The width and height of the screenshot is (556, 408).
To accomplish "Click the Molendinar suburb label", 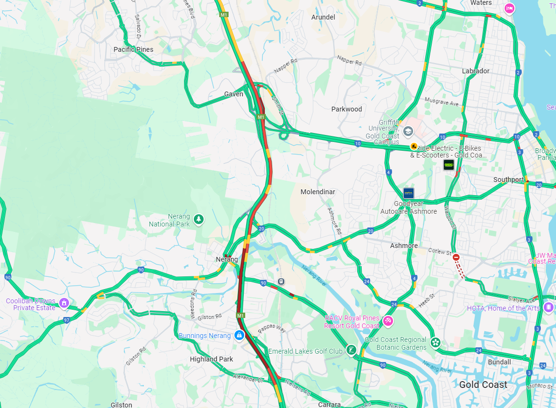I will (x=318, y=192).
